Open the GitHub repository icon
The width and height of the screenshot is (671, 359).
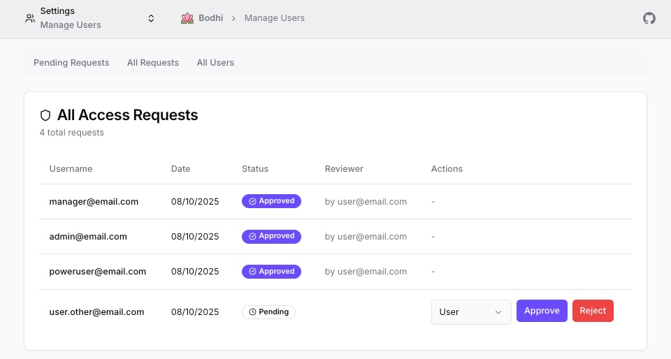(x=649, y=18)
